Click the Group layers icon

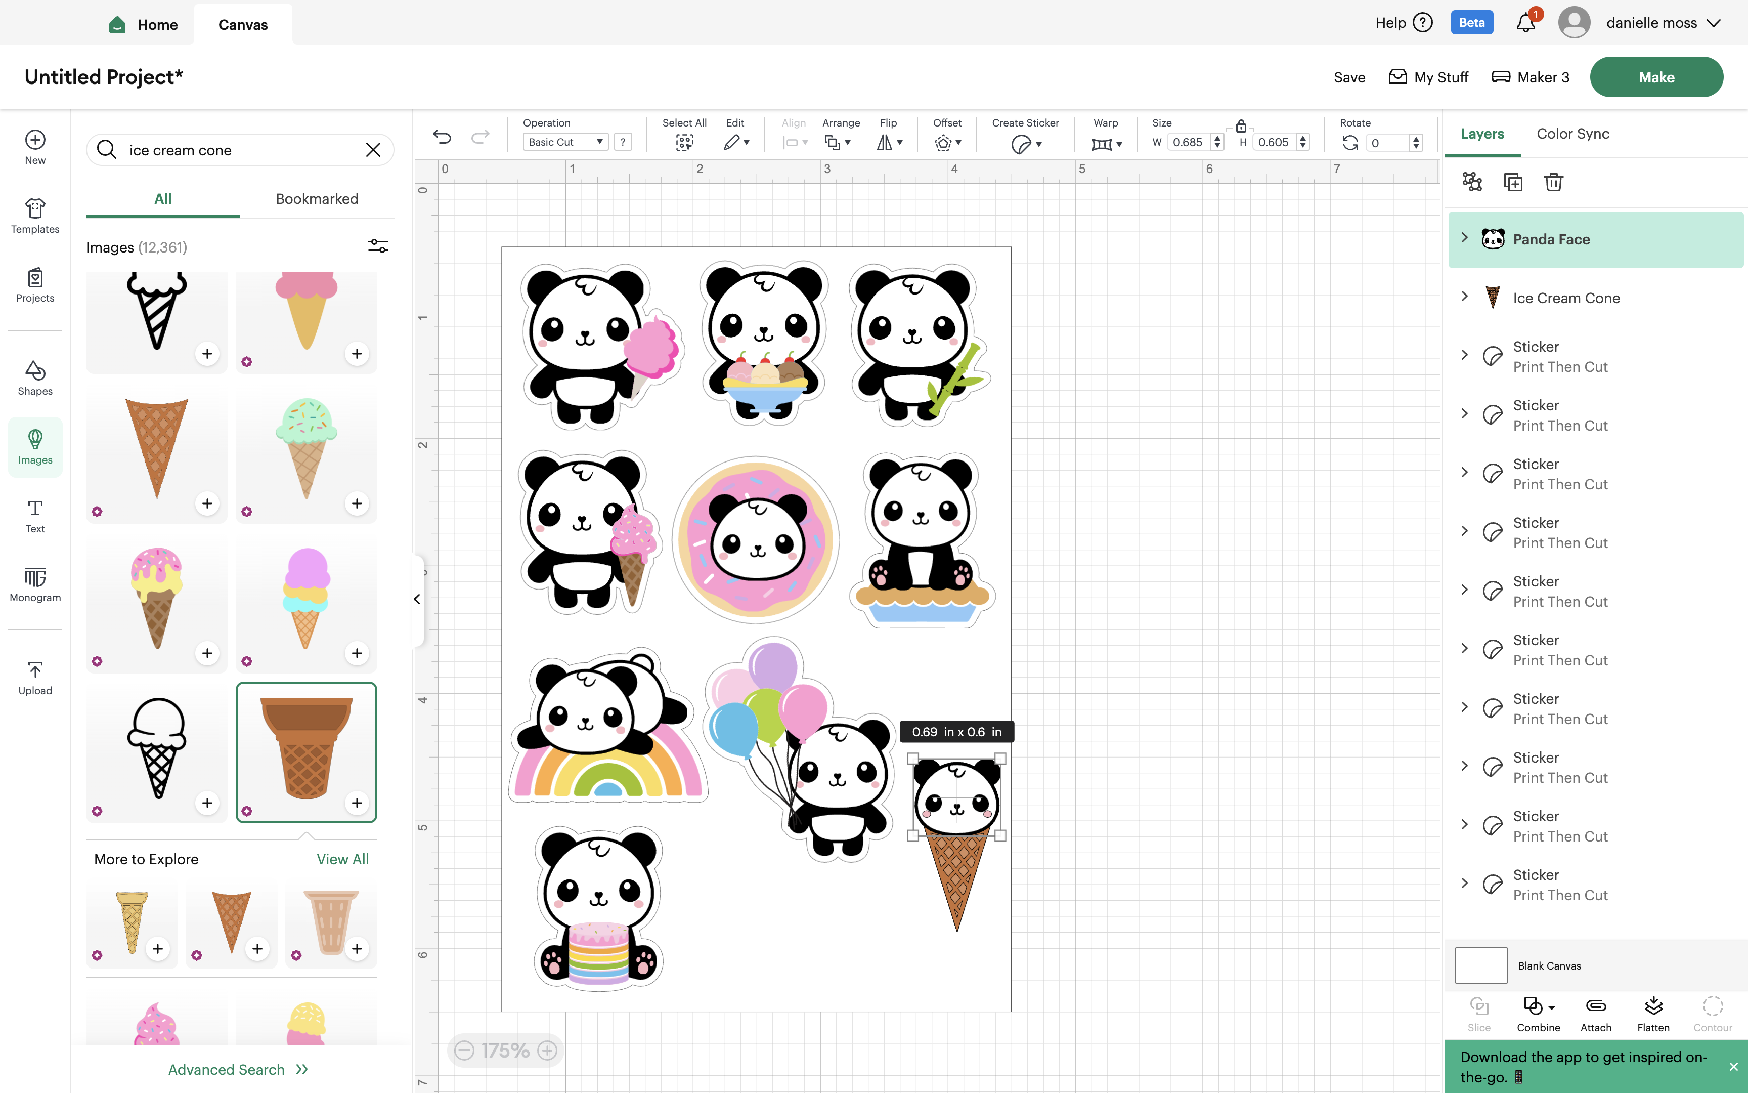click(x=1472, y=182)
